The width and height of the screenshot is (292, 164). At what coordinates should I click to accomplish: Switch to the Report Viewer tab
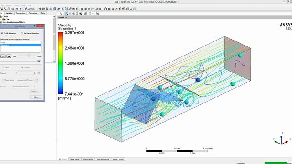pyautogui.click(x=118, y=159)
